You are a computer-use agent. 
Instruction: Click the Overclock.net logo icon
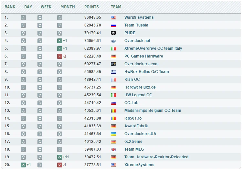tap(113, 41)
